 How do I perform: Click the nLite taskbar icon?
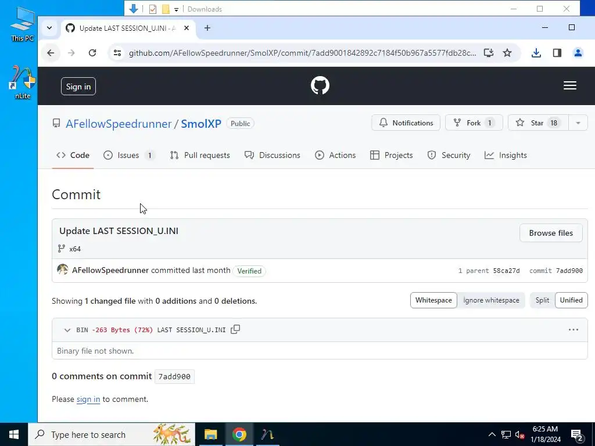(267, 434)
